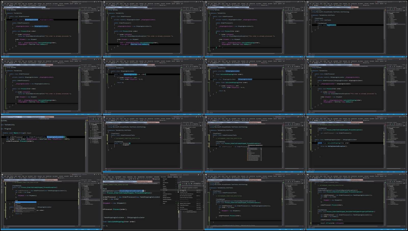Screen dimensions: 408x231
Task: Open the UnitTest1 TestMethod1 frame
Action: [356, 29]
